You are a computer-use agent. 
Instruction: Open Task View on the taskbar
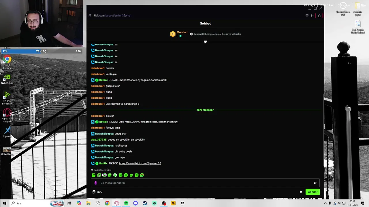pos(69,203)
